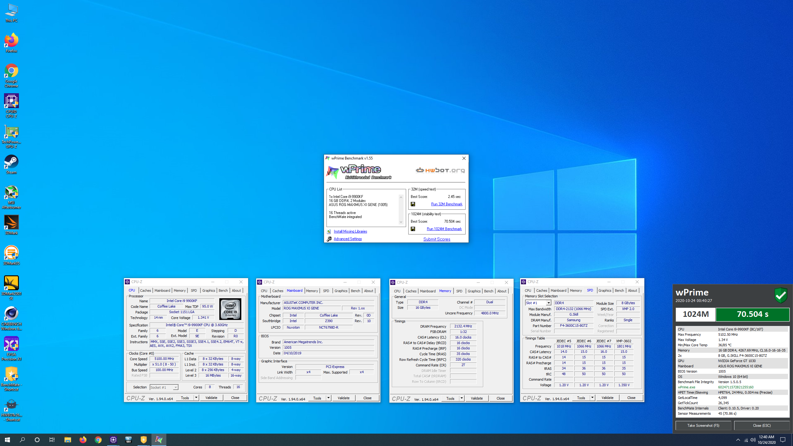Click wPrime taskbar icon
Image resolution: width=793 pixels, height=446 pixels.
(159, 439)
